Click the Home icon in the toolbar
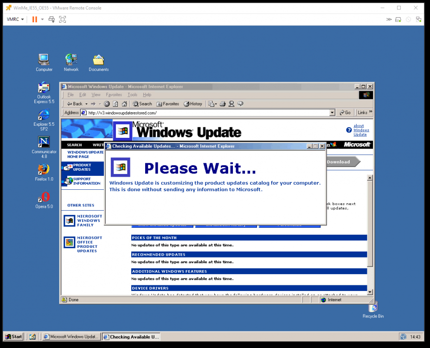This screenshot has height=348, width=430. click(x=124, y=103)
